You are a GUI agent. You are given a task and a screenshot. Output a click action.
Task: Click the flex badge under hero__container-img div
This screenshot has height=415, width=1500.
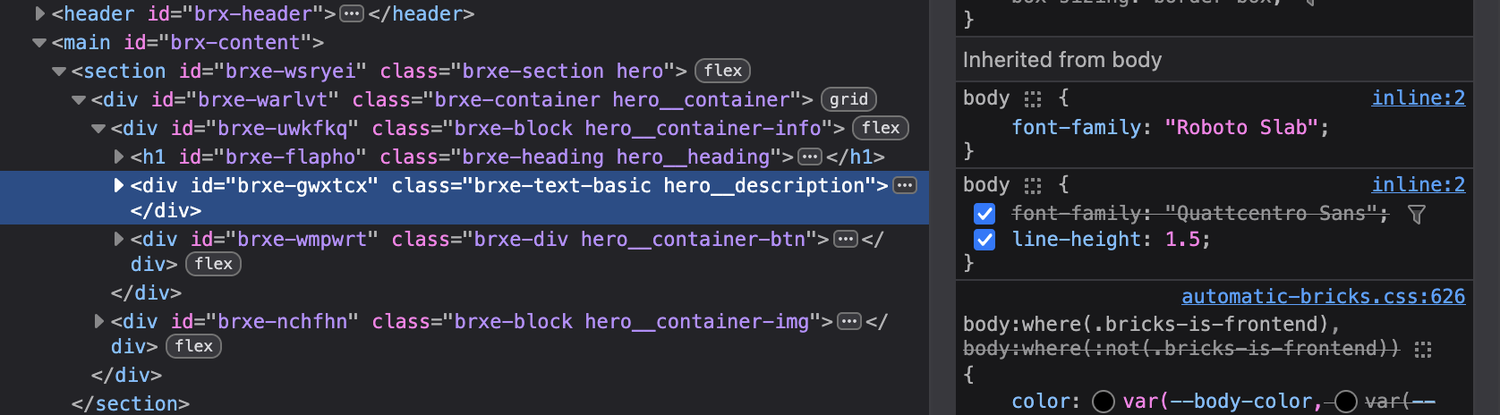[193, 346]
